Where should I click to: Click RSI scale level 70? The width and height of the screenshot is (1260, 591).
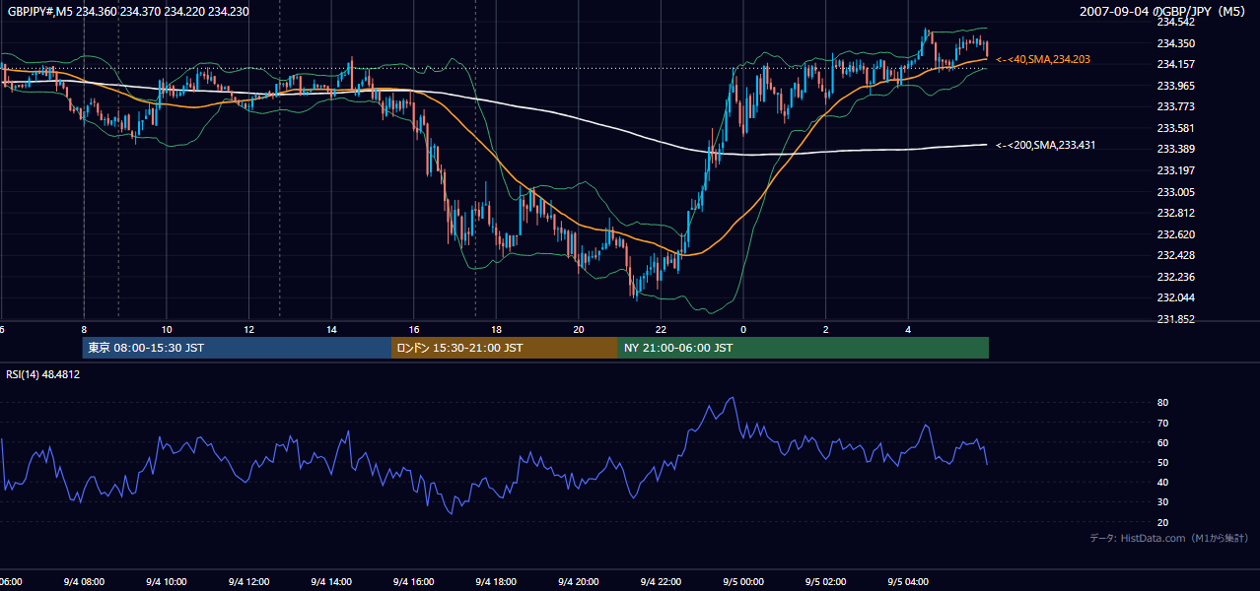click(x=1163, y=423)
